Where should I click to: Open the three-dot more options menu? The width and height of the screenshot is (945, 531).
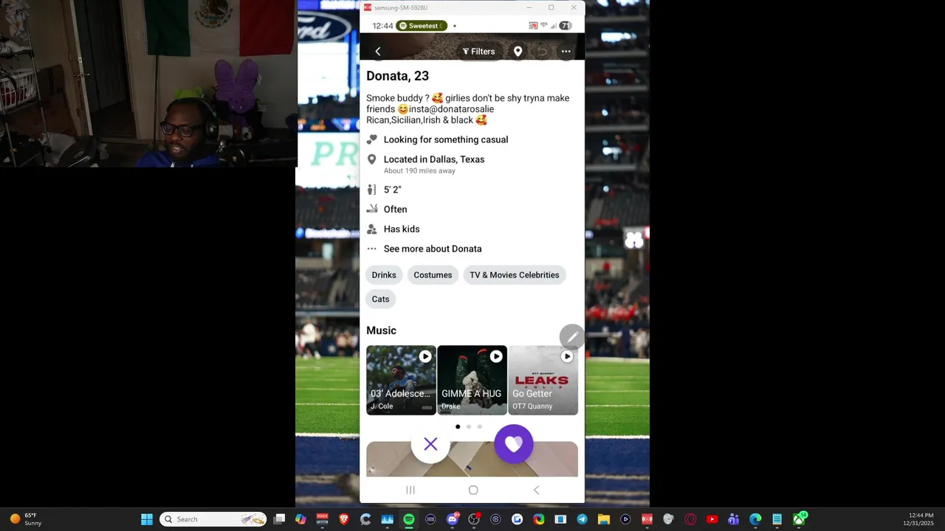point(566,52)
